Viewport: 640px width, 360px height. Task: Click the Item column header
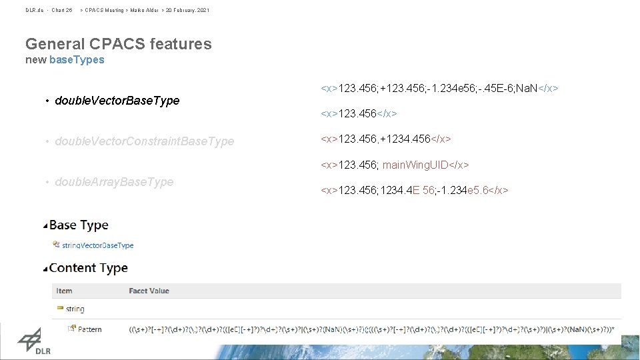point(64,291)
